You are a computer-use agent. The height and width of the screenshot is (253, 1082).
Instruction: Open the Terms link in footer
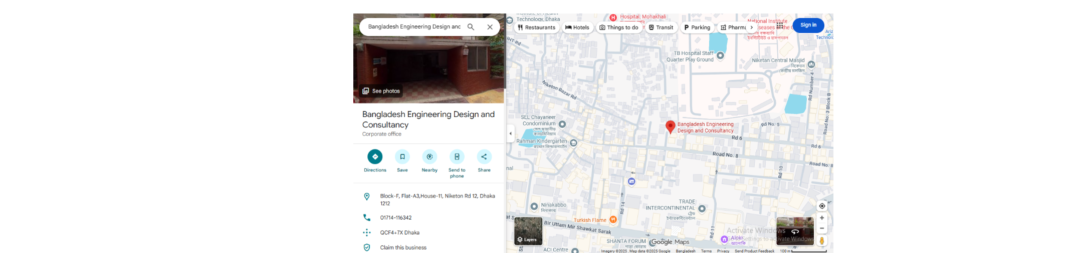tap(706, 251)
